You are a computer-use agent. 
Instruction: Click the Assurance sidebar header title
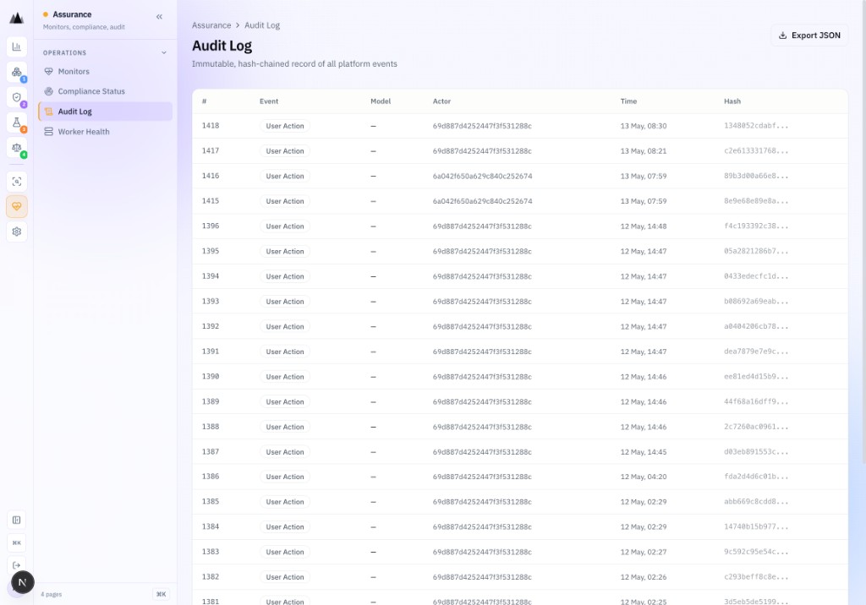tap(73, 14)
